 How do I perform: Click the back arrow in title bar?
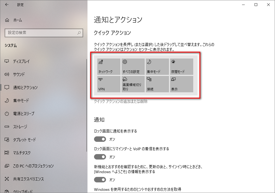(7, 5)
